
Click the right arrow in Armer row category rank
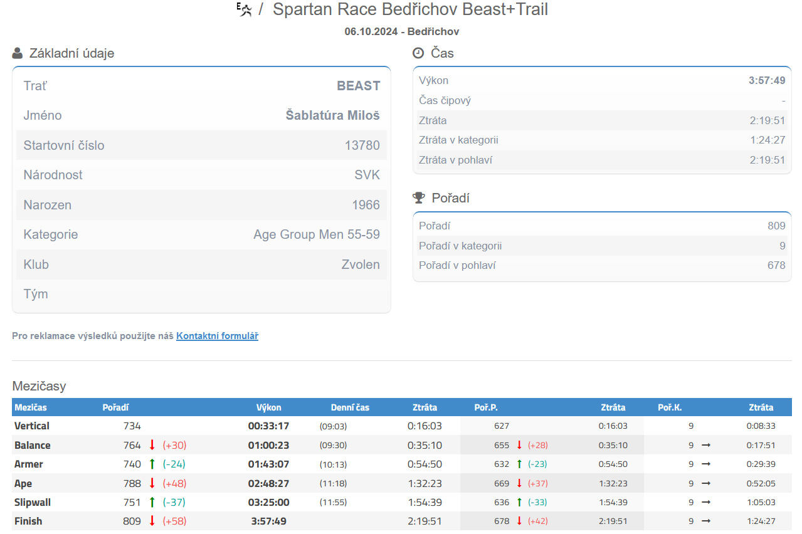point(706,464)
